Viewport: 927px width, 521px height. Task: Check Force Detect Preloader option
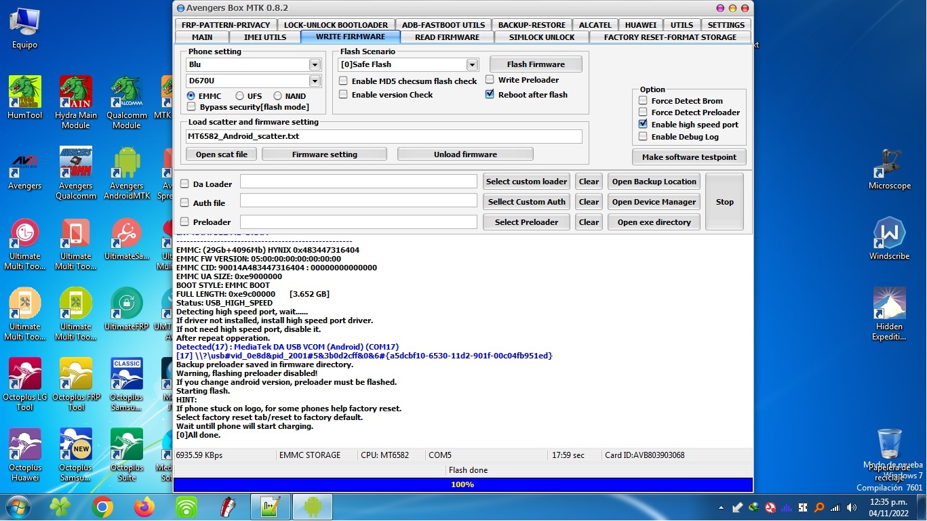click(x=643, y=112)
